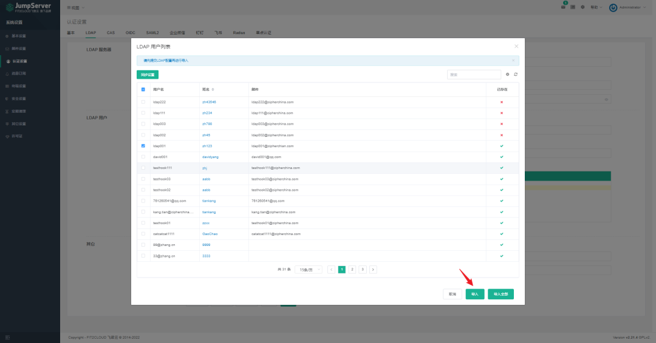Refresh the LDAP user list
Viewport: 656px width, 343px height.
(516, 75)
